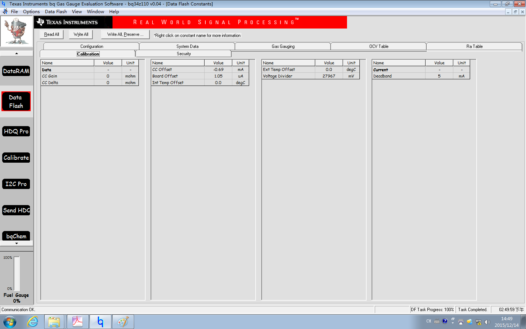Image resolution: width=526 pixels, height=329 pixels.
Task: Select the Data Flash sidebar button
Action: click(x=16, y=101)
